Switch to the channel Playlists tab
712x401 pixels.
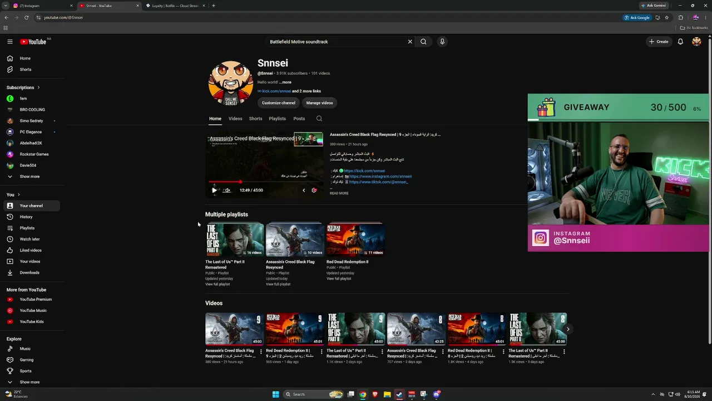pos(277,119)
